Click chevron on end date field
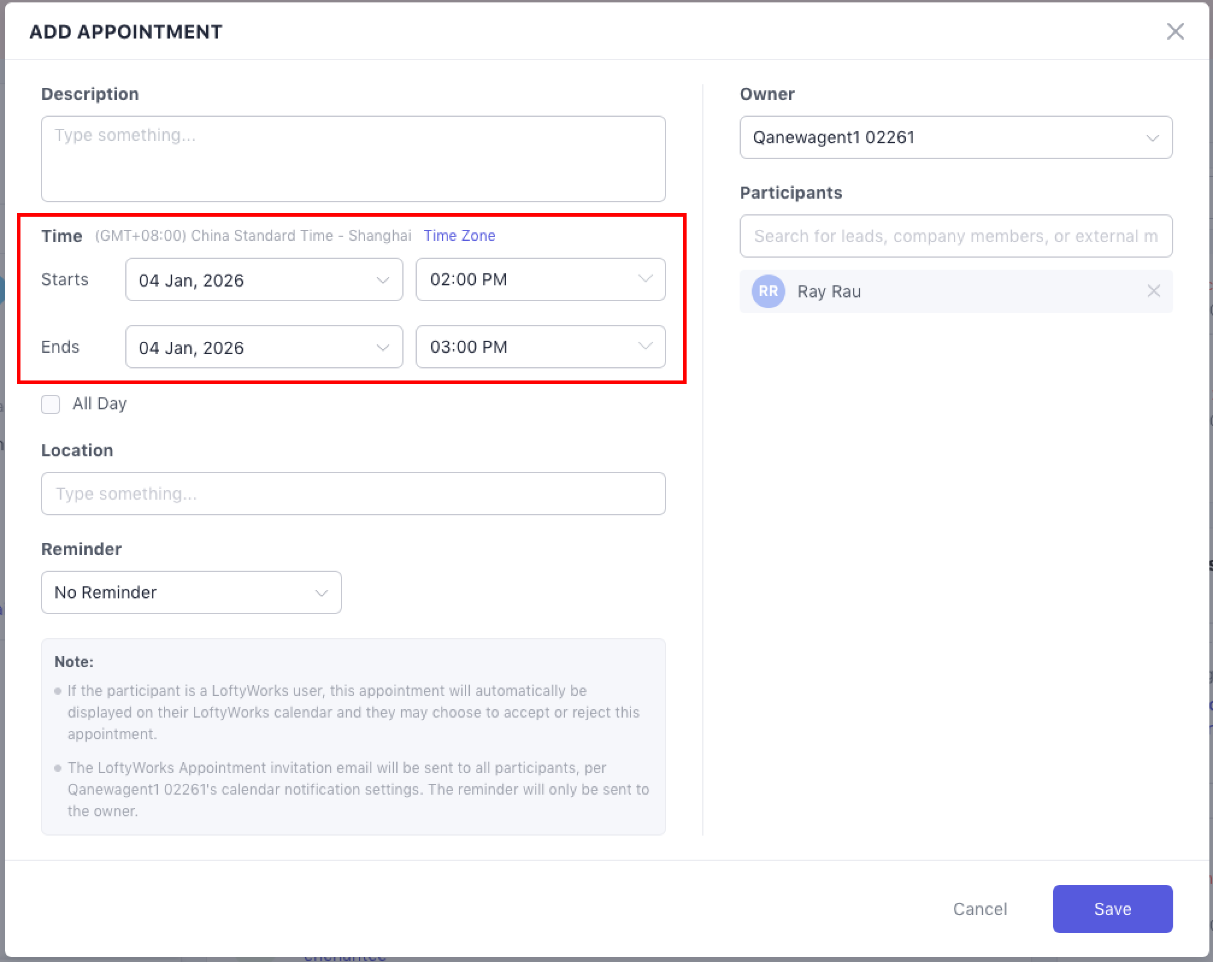This screenshot has width=1213, height=962. coord(382,347)
